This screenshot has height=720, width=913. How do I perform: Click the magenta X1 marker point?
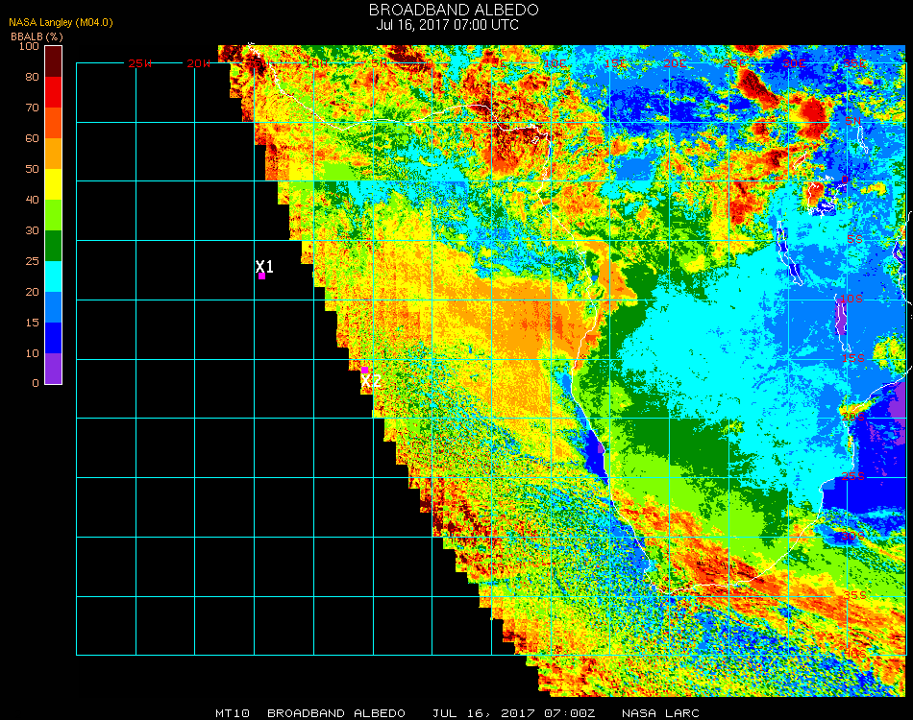click(x=261, y=276)
